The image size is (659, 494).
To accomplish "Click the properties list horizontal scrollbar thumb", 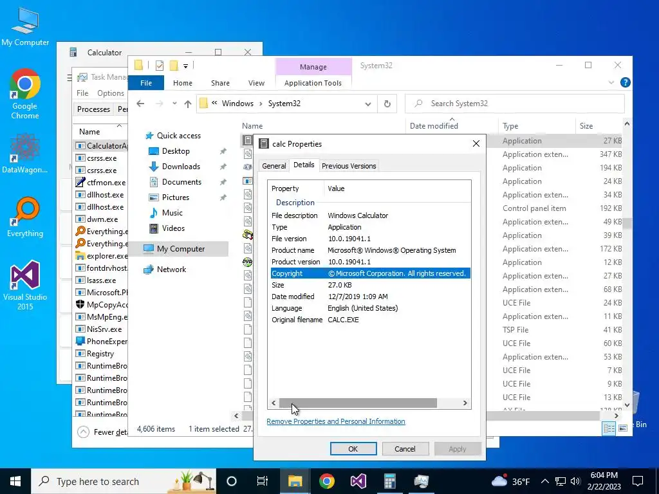I will pyautogui.click(x=358, y=403).
